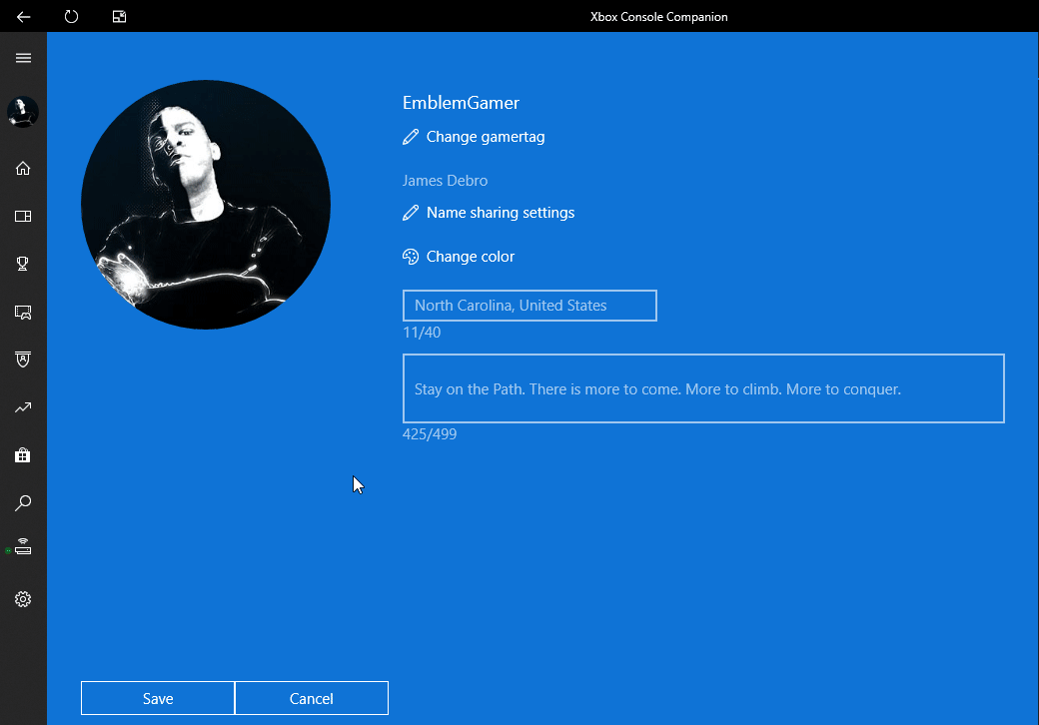Click the Xbox Console Companion title
The image size is (1039, 725).
point(659,17)
